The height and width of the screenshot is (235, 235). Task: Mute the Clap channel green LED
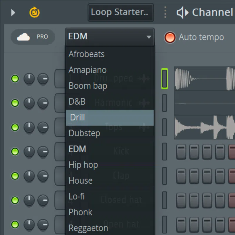click(x=15, y=176)
